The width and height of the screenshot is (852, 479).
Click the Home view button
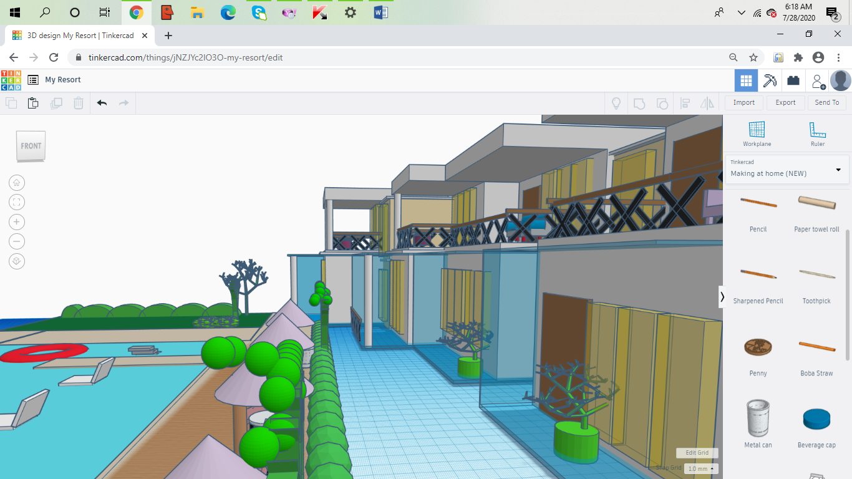(17, 183)
